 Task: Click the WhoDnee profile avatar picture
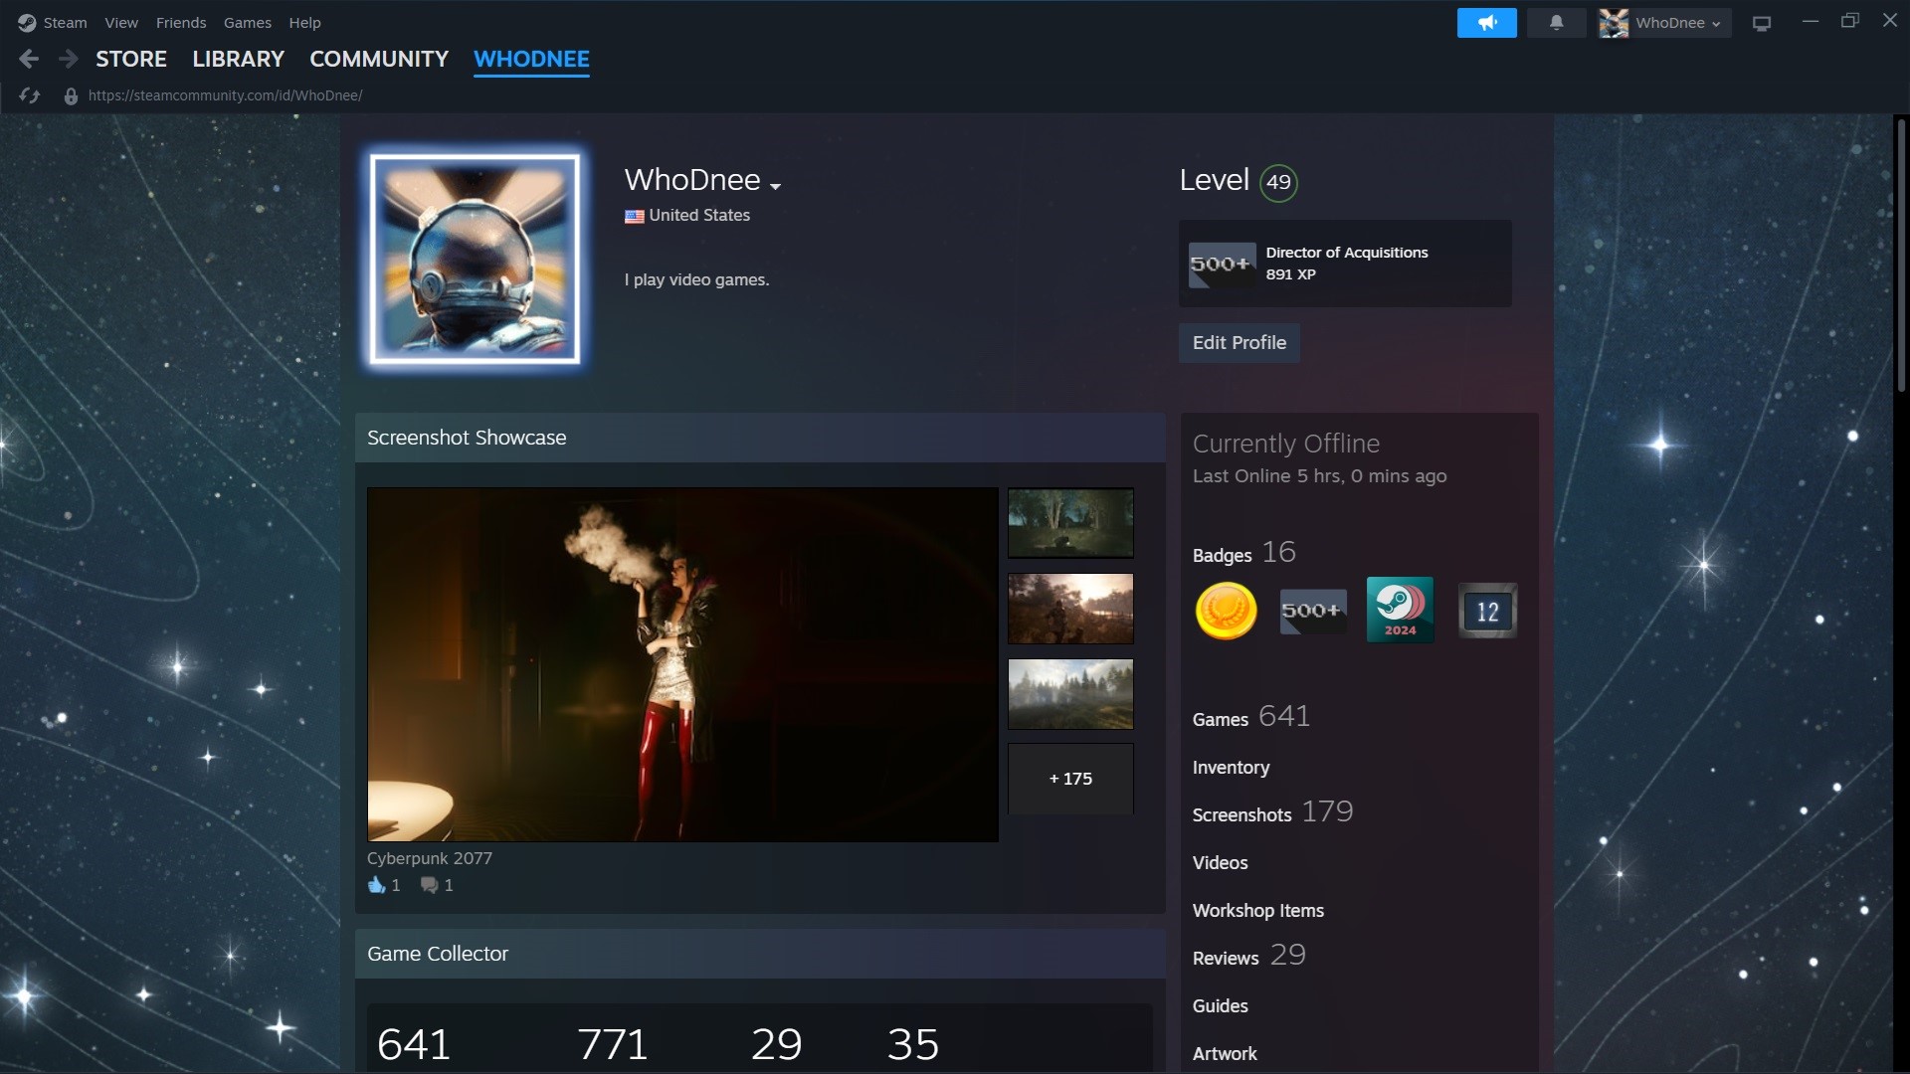(475, 259)
